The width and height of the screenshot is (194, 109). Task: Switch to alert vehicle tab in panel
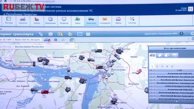coord(167,55)
